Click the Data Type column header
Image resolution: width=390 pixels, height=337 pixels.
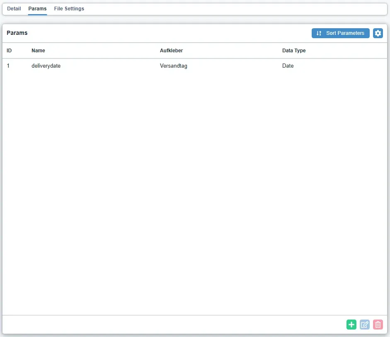click(x=294, y=51)
